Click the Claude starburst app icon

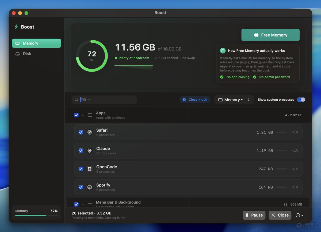tap(90, 151)
